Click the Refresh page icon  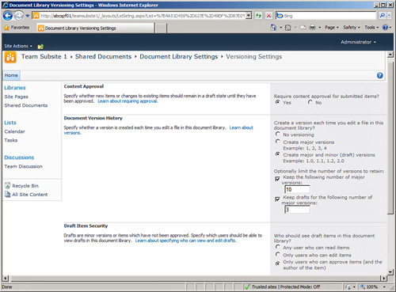click(258, 16)
